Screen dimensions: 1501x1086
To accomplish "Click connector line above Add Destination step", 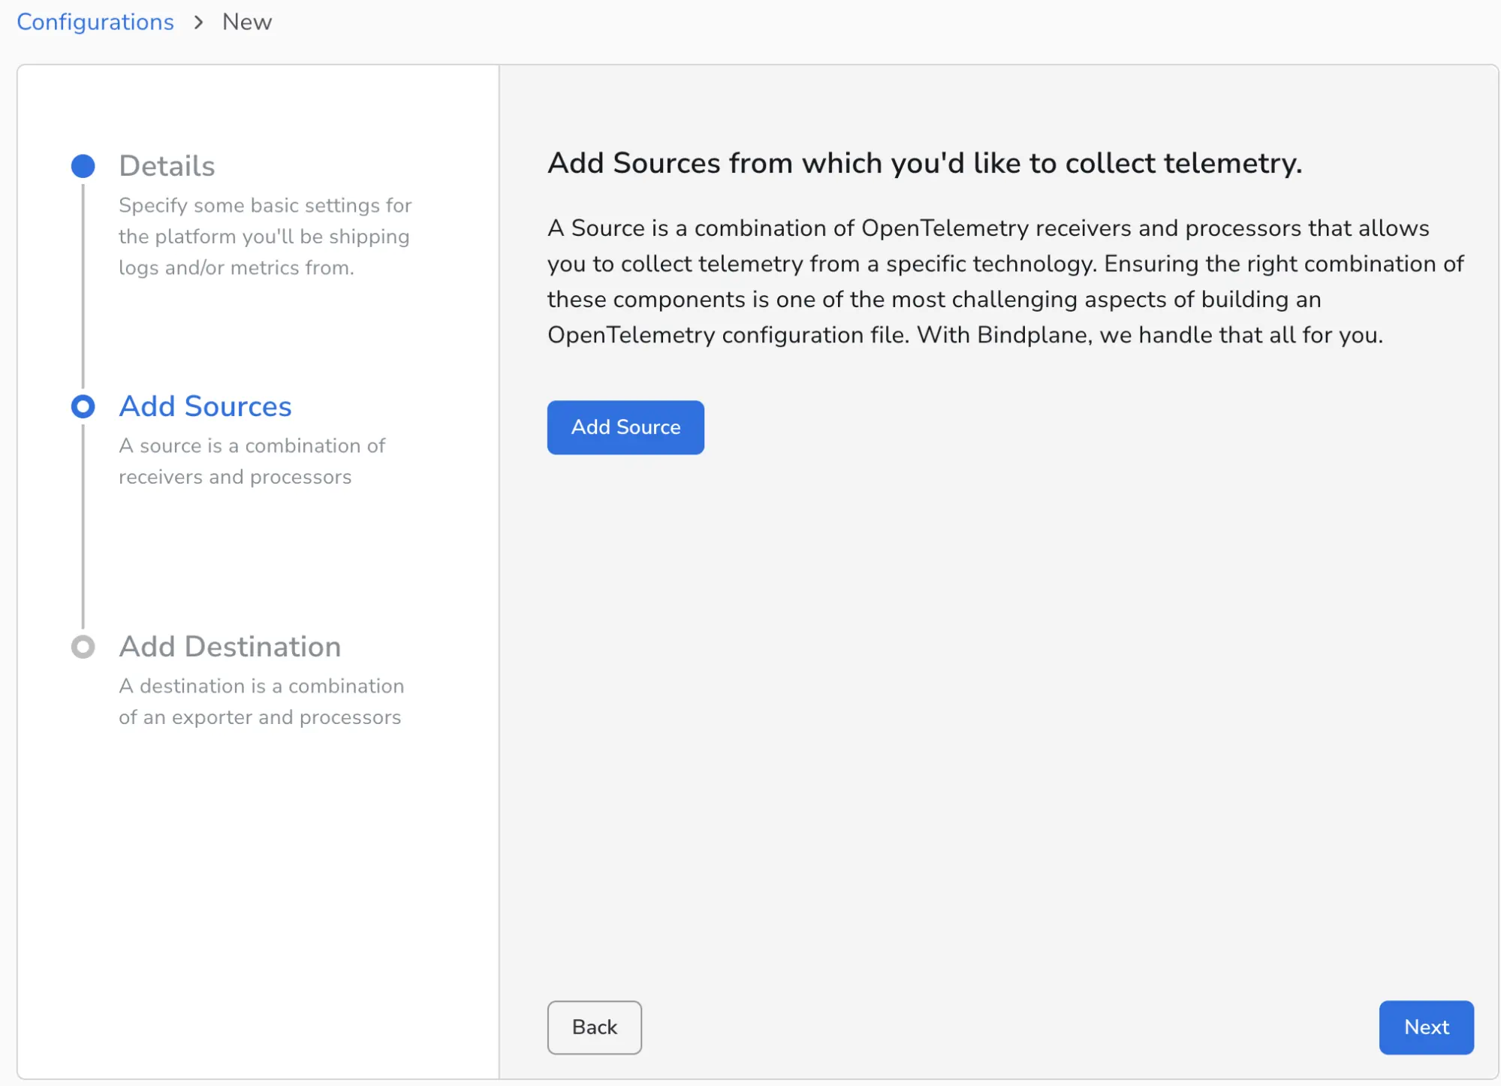I will point(83,526).
